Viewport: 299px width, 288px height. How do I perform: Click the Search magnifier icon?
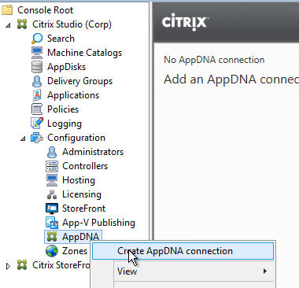coord(37,39)
